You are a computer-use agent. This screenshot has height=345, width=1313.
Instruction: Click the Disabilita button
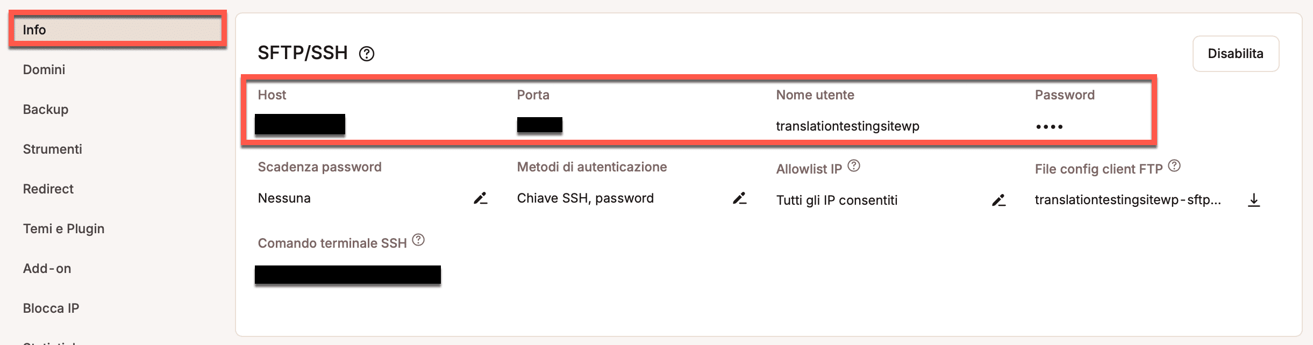tap(1236, 53)
